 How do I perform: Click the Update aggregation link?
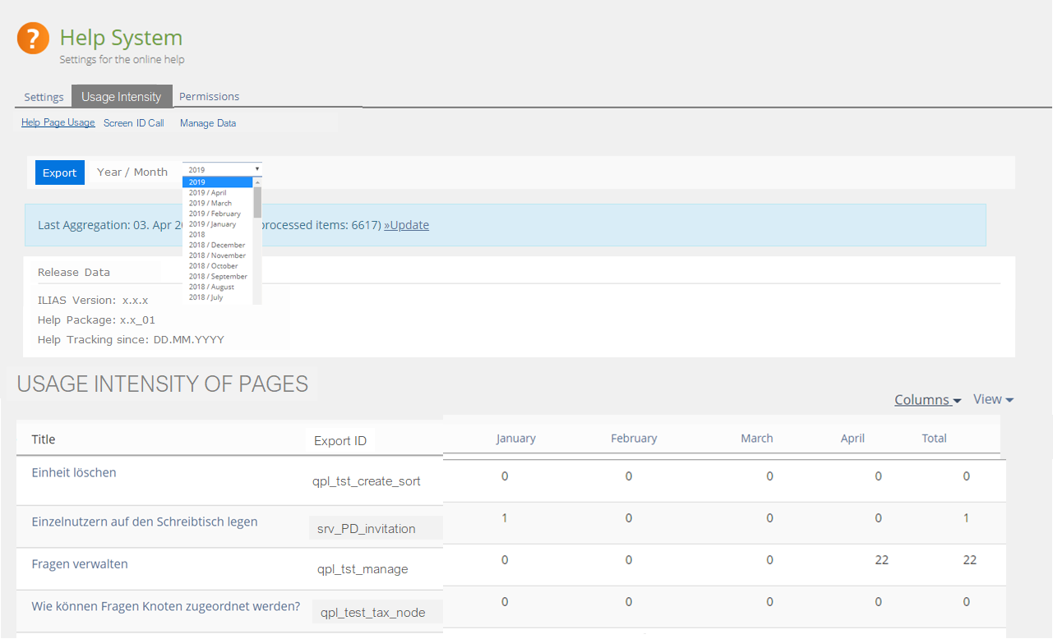[x=406, y=225]
